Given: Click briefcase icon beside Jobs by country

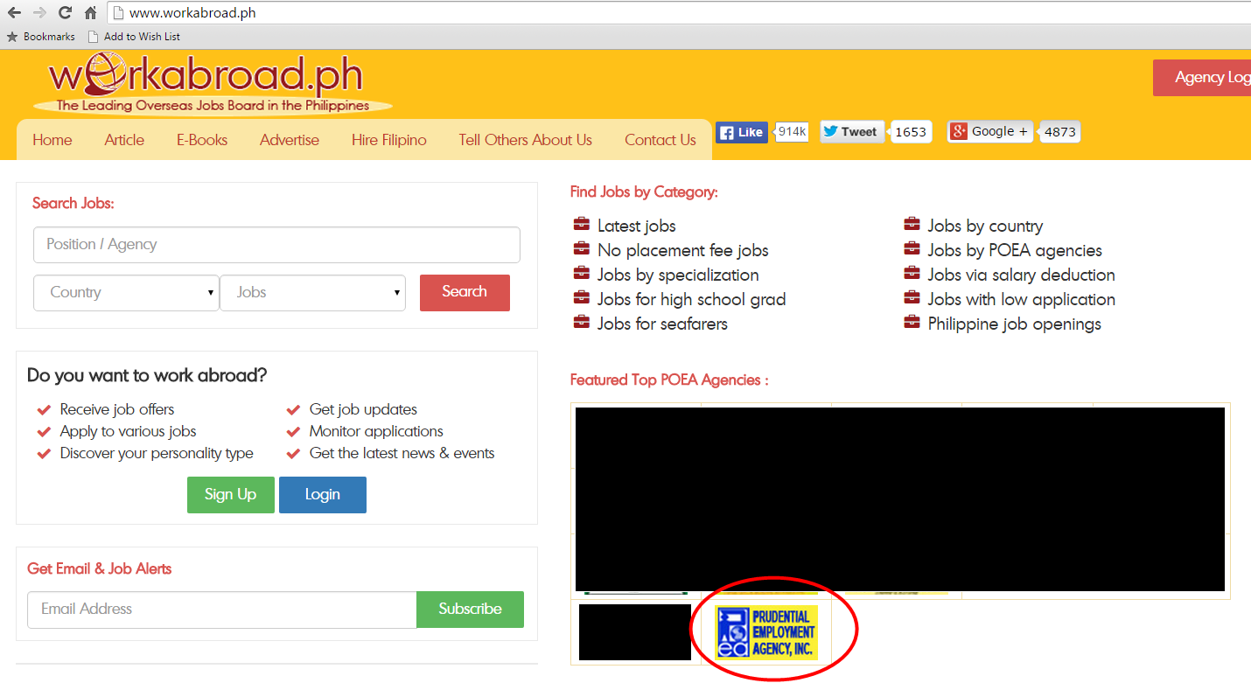Looking at the screenshot, I should [912, 225].
